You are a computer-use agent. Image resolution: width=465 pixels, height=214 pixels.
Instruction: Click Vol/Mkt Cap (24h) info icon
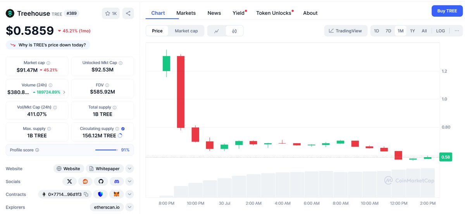pos(55,107)
